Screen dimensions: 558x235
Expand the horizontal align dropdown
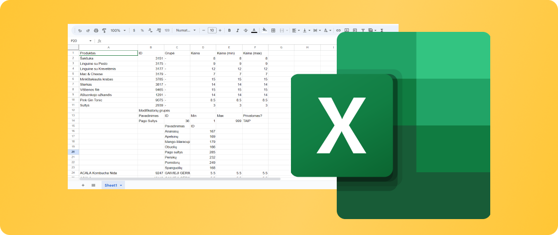(295, 30)
